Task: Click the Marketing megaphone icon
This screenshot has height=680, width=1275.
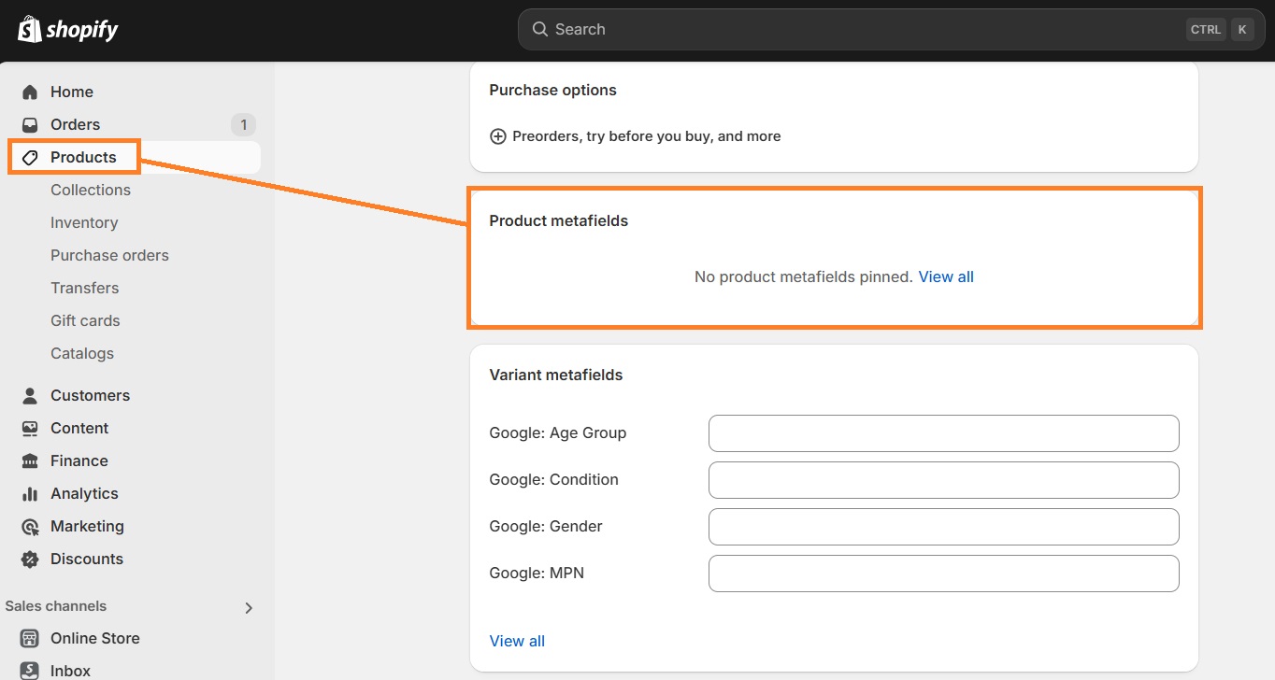Action: pos(31,526)
